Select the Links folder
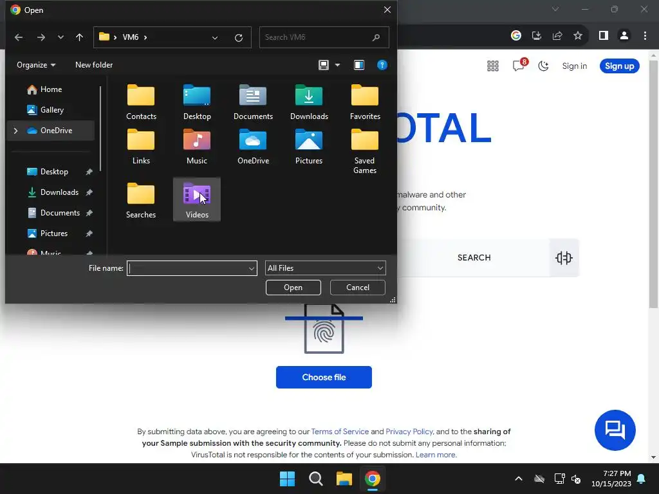Viewport: 659px width, 494px height. point(141,147)
